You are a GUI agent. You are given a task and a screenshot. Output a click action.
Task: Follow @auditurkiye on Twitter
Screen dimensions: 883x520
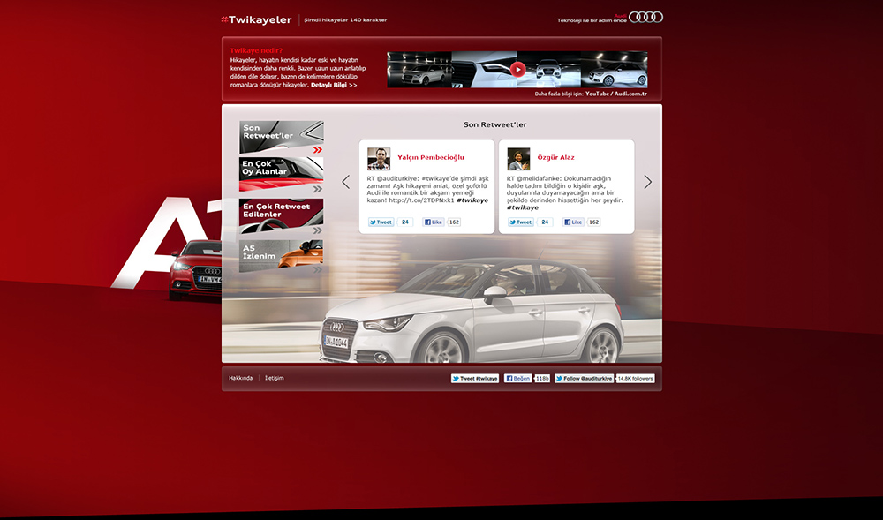(584, 379)
